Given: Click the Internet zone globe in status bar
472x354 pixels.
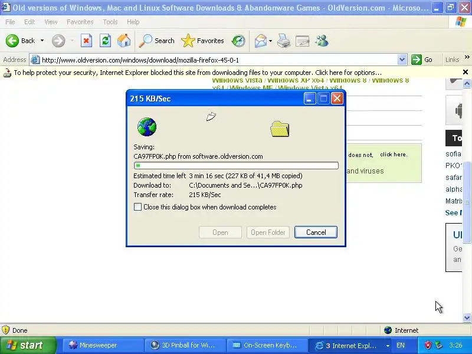Looking at the screenshot, I should pos(388,330).
